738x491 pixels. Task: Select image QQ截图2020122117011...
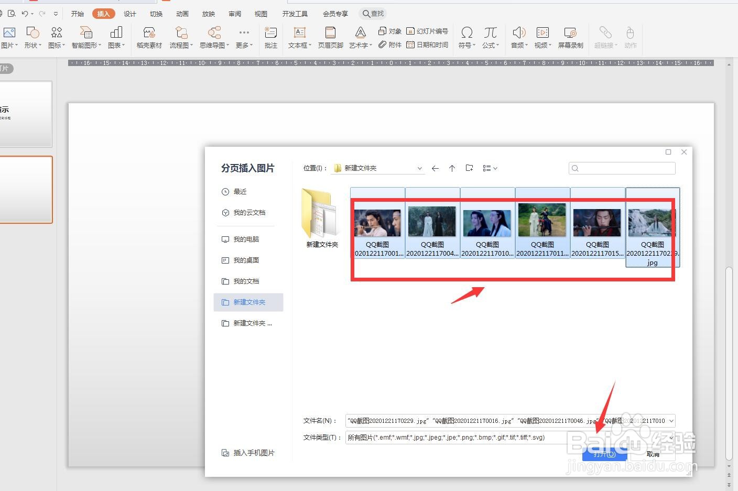(542, 223)
